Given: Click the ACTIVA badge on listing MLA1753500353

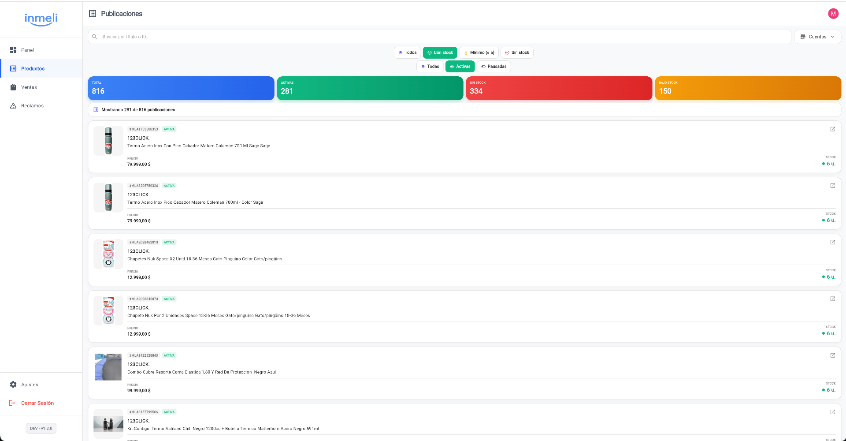Looking at the screenshot, I should point(169,129).
